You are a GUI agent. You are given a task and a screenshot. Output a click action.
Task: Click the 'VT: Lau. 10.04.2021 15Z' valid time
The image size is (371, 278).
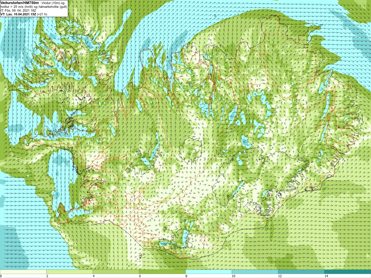(18, 14)
